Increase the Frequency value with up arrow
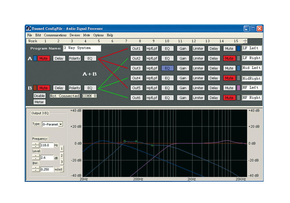This screenshot has height=203, width=290. [35, 144]
